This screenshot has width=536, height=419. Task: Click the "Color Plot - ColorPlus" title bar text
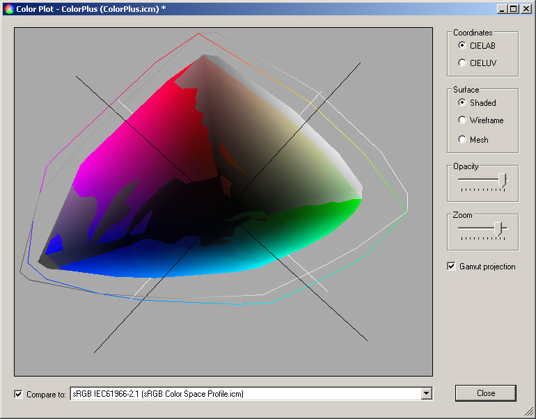pos(91,9)
